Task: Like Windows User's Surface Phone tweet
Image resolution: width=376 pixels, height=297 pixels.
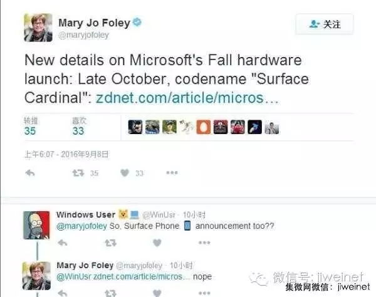Action: pos(157,243)
